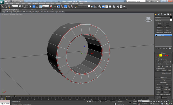This screenshot has height=105, width=173.
Task: Open the Curve Editor icon
Action: pos(107,6)
